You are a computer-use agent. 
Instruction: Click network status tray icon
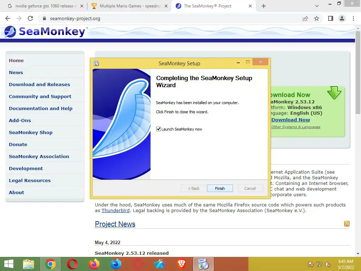point(319,264)
